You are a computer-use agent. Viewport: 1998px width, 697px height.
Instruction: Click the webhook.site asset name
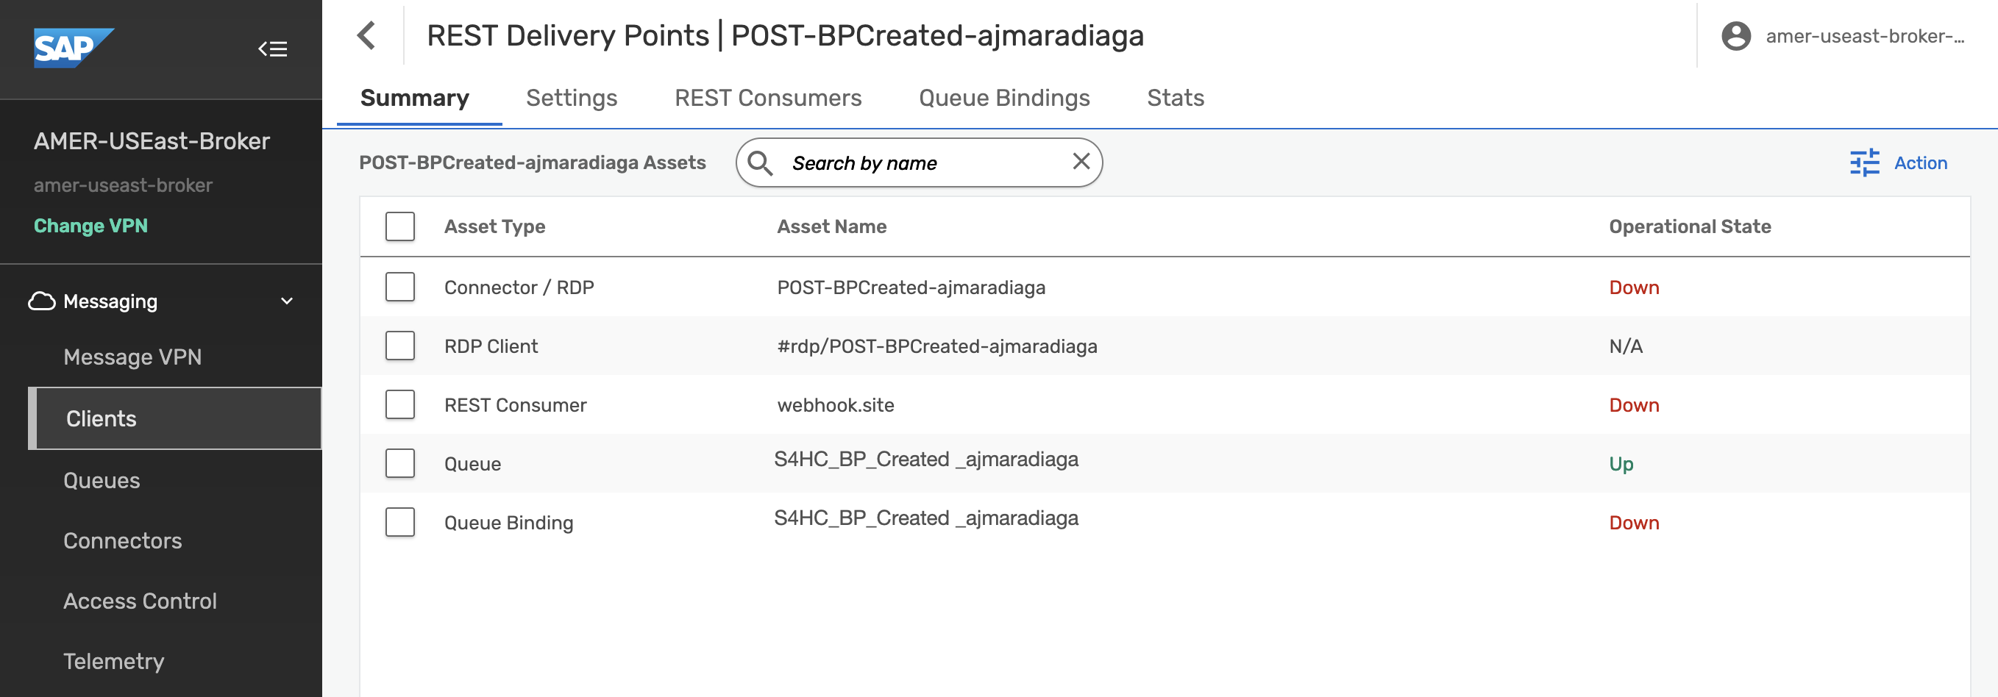click(836, 406)
